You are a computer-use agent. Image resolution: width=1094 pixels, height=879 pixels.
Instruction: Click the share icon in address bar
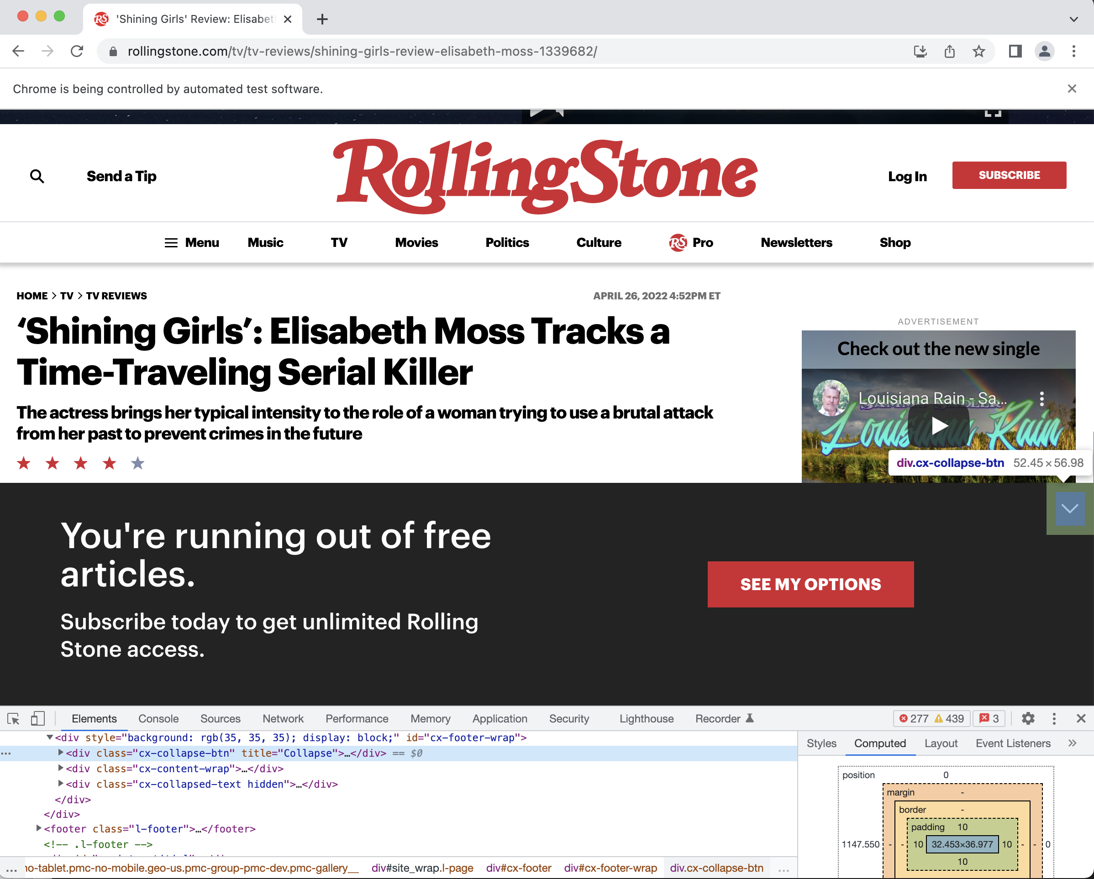pyautogui.click(x=949, y=51)
